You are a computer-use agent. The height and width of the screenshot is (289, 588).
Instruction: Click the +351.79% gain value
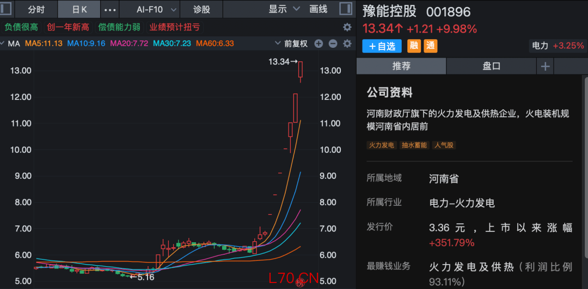coord(452,243)
